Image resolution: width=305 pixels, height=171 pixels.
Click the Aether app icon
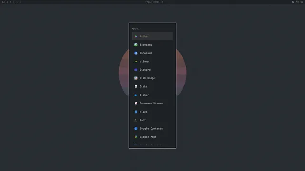click(136, 36)
